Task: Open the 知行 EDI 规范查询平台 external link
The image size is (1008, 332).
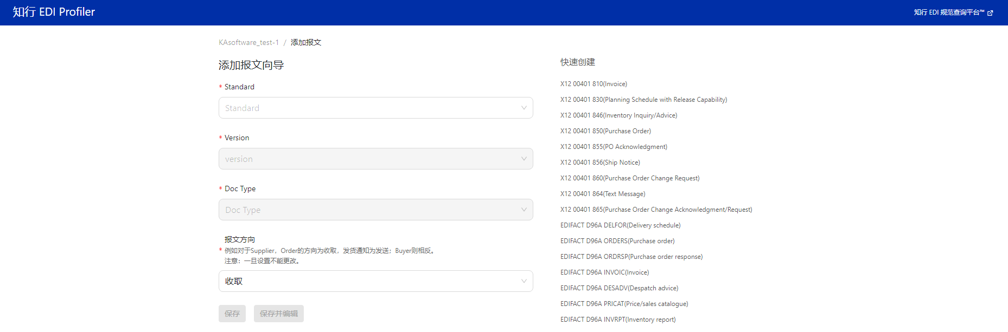Action: [953, 12]
